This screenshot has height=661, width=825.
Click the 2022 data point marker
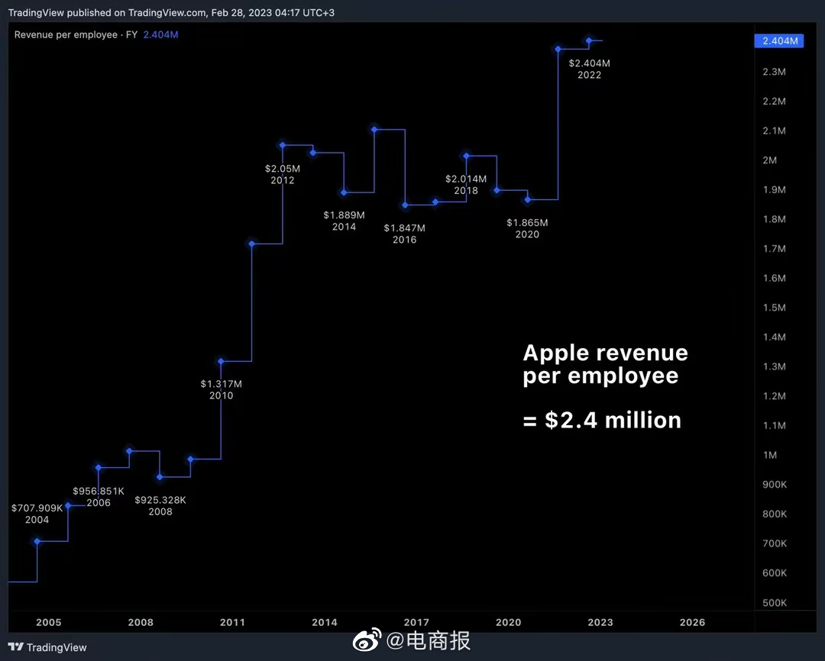coord(589,40)
